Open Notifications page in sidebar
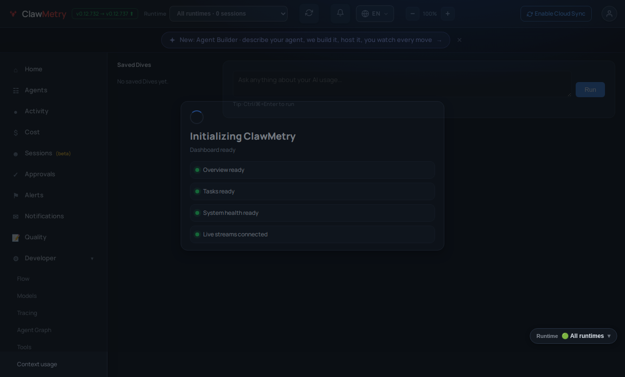 [x=54, y=216]
